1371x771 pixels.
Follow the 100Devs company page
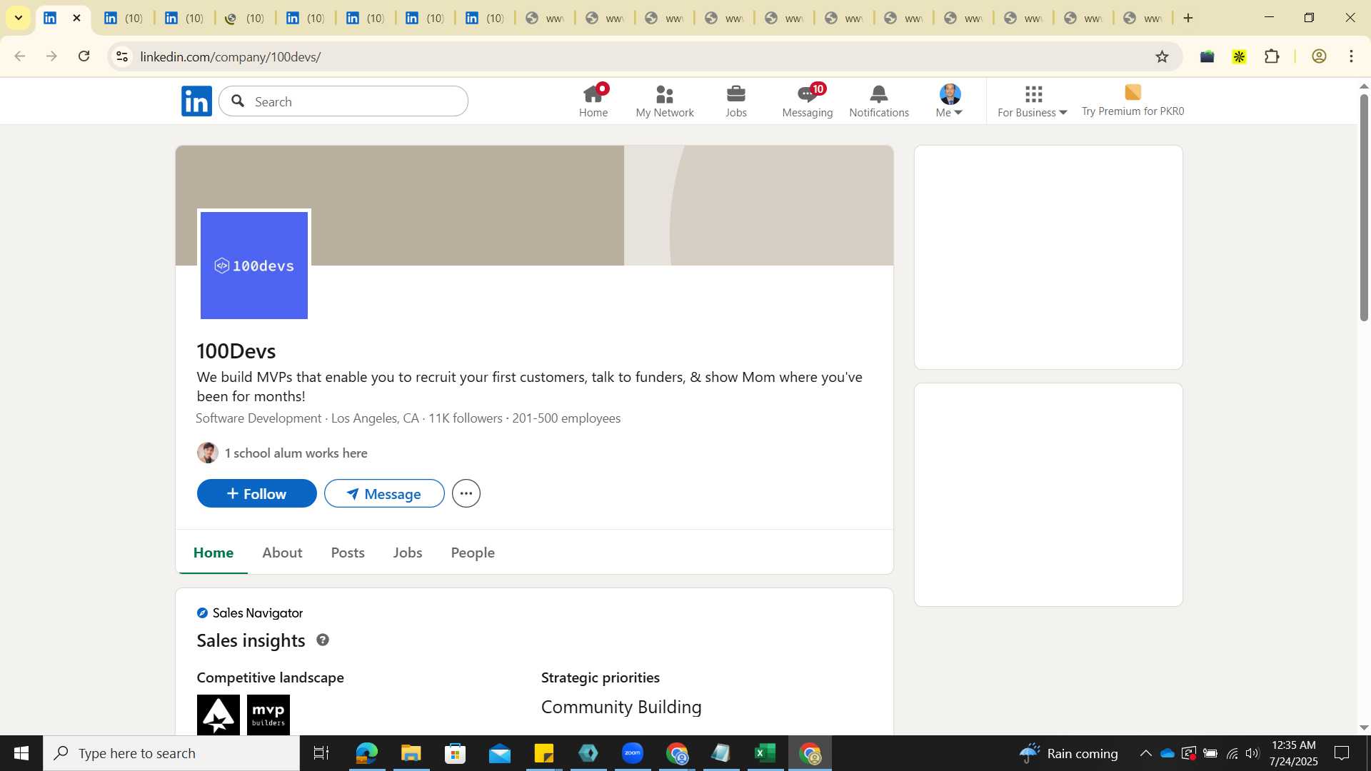coord(257,493)
